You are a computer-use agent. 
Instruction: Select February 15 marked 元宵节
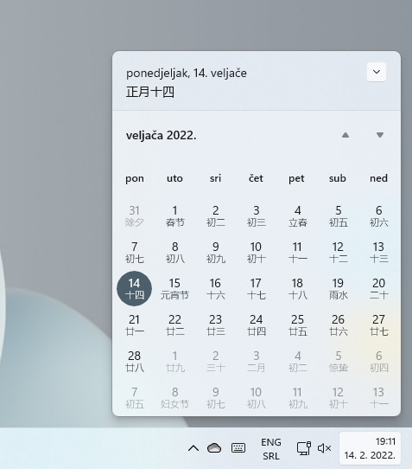(x=174, y=289)
